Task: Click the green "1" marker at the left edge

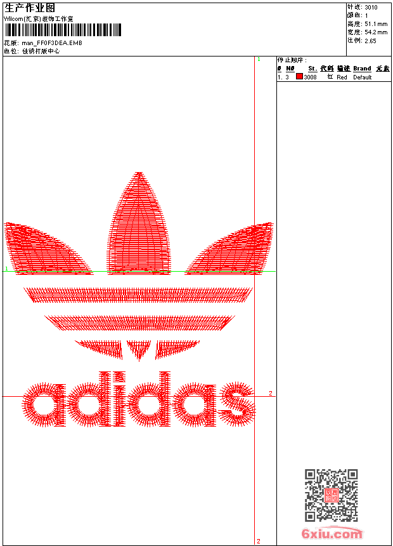Action: point(6,269)
